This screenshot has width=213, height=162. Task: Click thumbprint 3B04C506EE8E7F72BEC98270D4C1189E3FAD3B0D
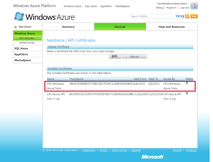[101, 84]
